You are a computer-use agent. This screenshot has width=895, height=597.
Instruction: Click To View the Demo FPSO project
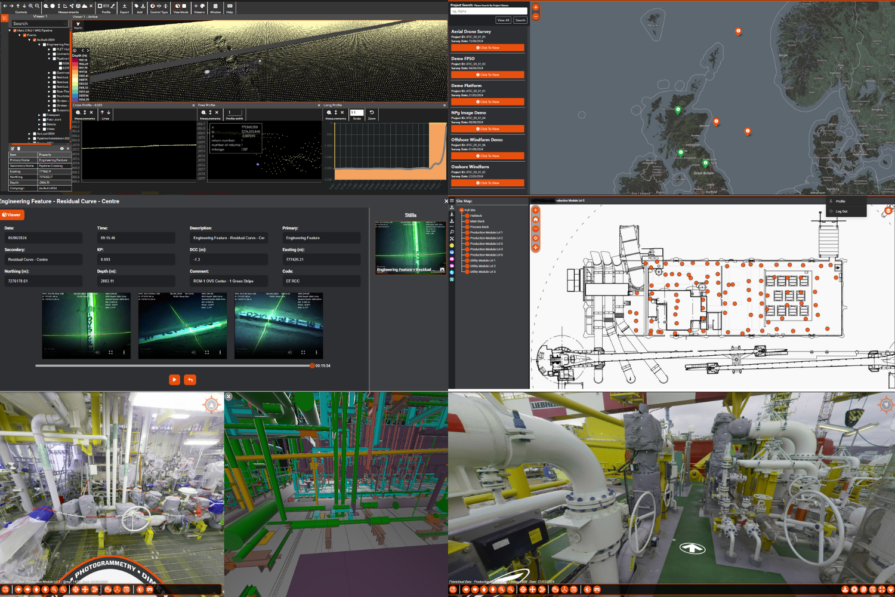(x=487, y=75)
